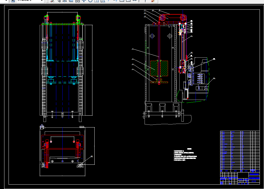Image resolution: width=264 pixels, height=189 pixels.
Task: Select the Array tool icon
Action: pyautogui.click(x=78, y=1)
